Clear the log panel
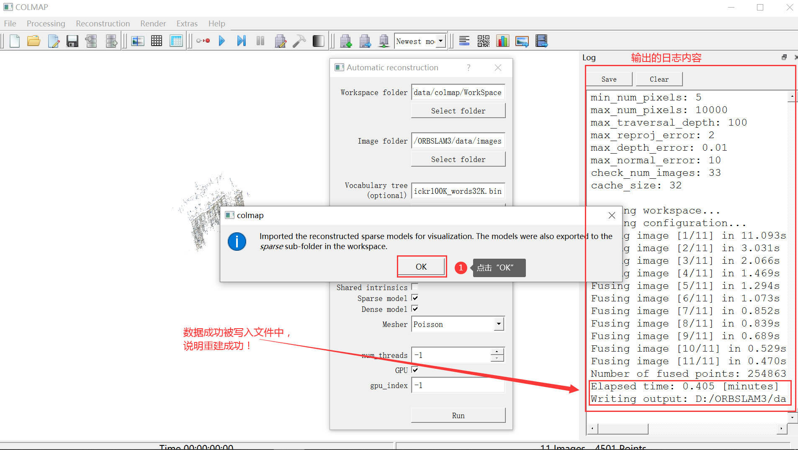This screenshot has height=450, width=798. click(658, 79)
